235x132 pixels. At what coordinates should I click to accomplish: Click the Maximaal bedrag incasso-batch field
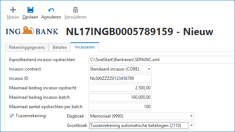click(x=120, y=97)
